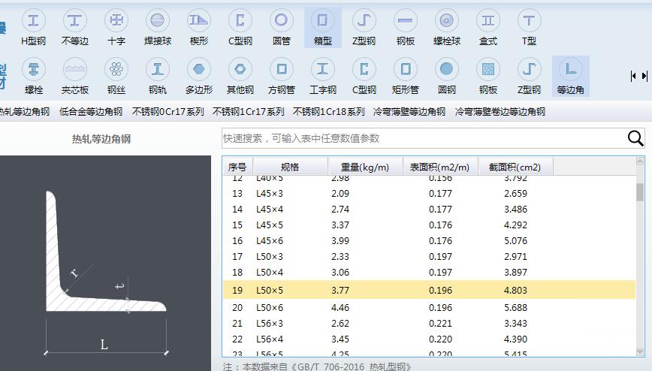Switch to 不锈钢1Cr18系列 tab
Image resolution: width=652 pixels, height=371 pixels.
(328, 111)
